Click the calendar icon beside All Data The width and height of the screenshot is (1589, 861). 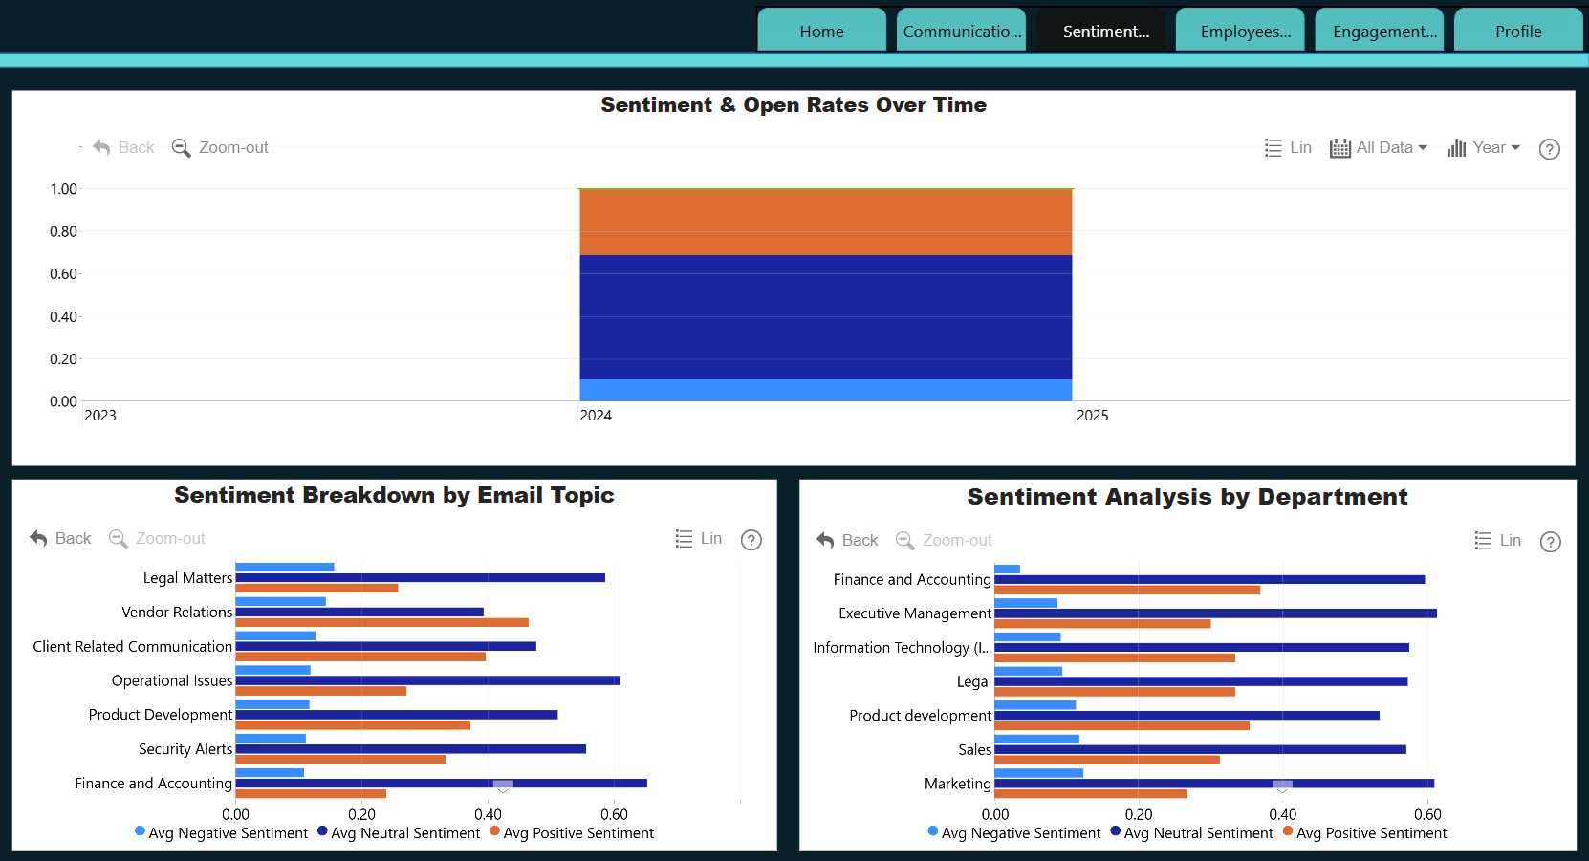[x=1340, y=148]
